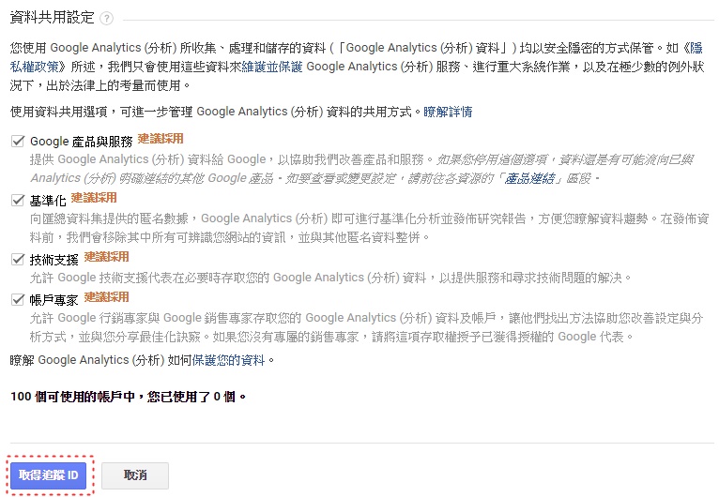
Task: Open the help icon beside 資料共用設定
Action: click(106, 19)
